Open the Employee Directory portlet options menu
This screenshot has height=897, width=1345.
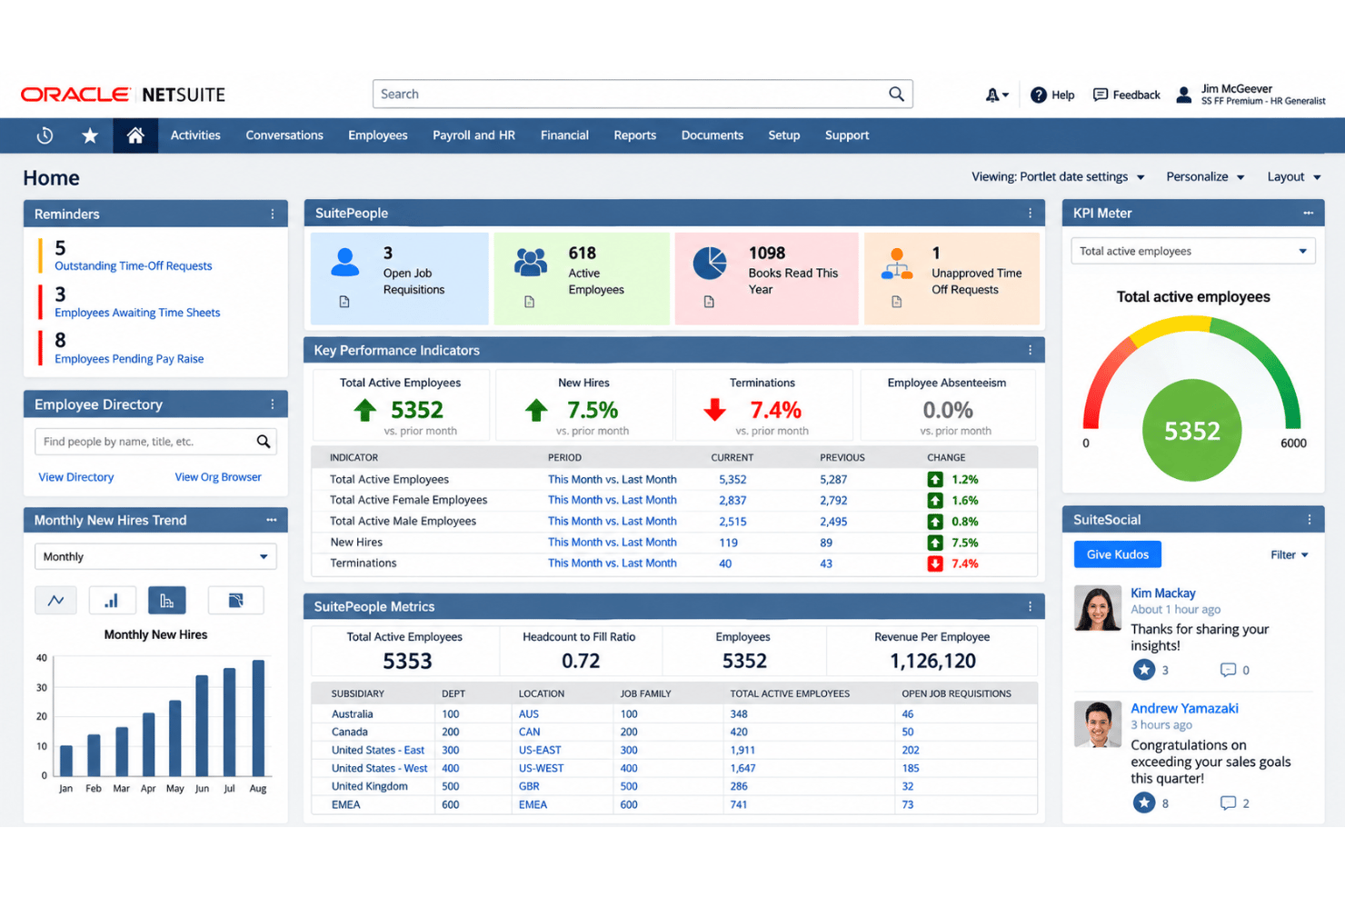[272, 404]
